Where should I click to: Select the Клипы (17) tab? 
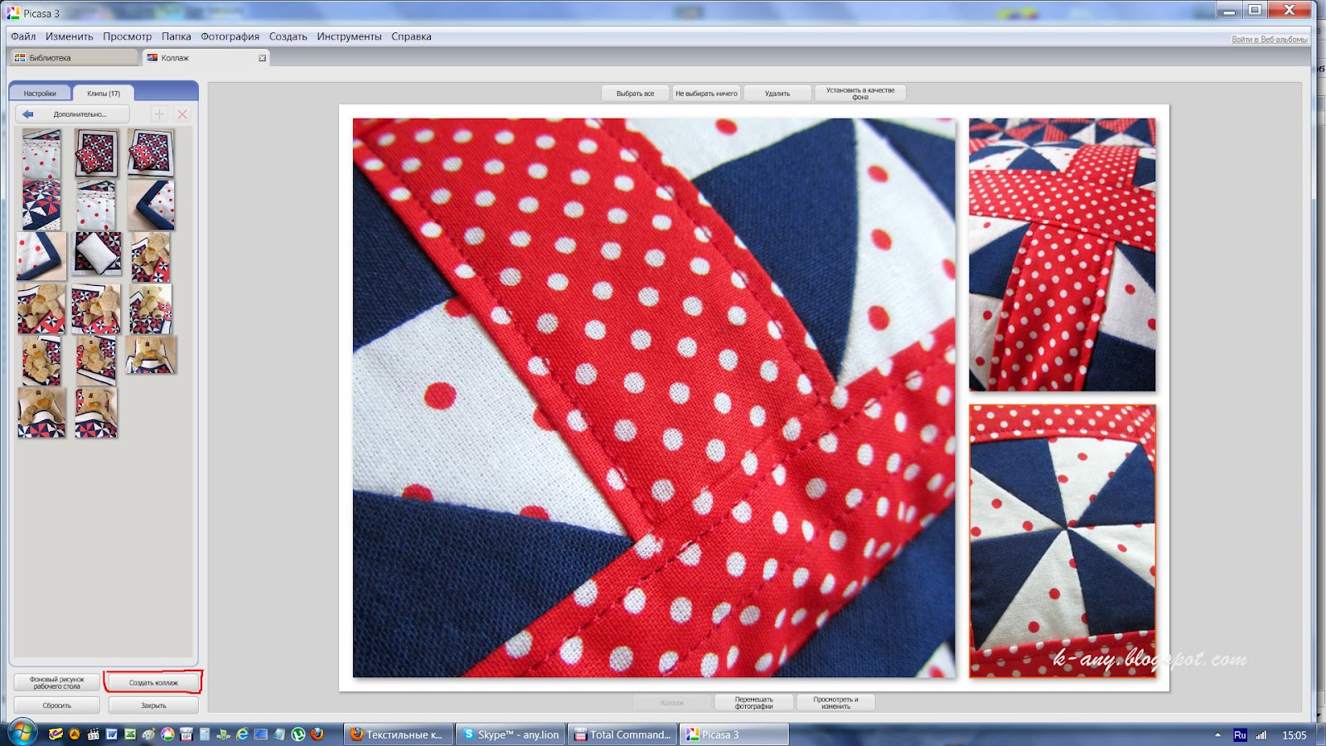click(104, 94)
